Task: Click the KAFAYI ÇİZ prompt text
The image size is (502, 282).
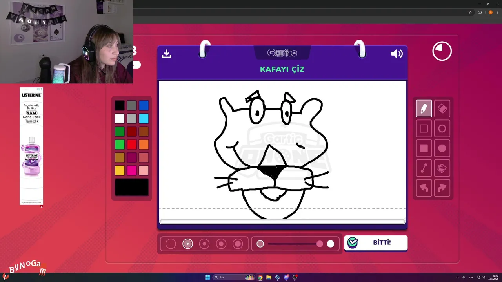Action: click(x=282, y=69)
